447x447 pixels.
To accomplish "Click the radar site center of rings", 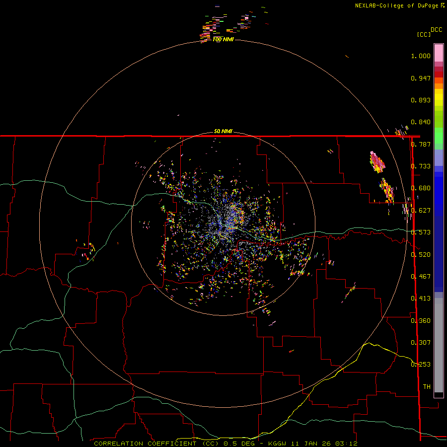I will tap(223, 223).
